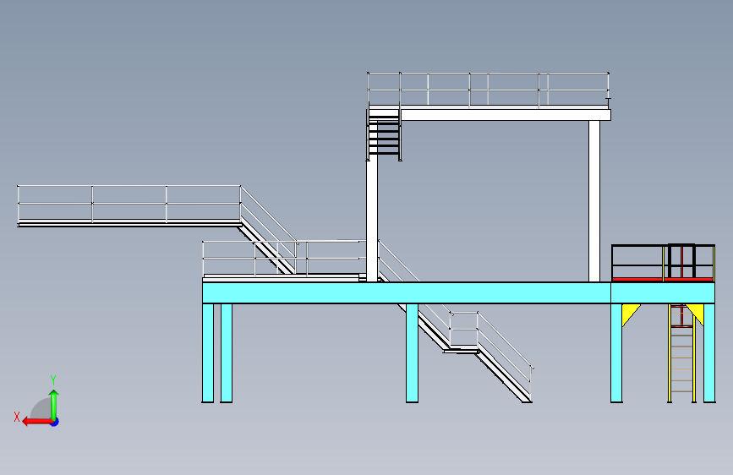Select the long cyan horizontal main beam
The image size is (733, 475).
coord(406,292)
